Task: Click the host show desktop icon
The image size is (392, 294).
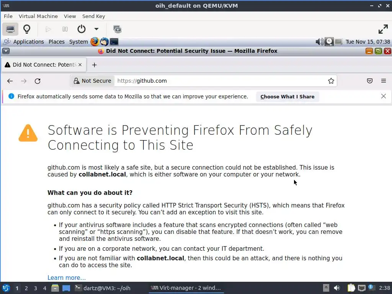Action: pos(66,288)
